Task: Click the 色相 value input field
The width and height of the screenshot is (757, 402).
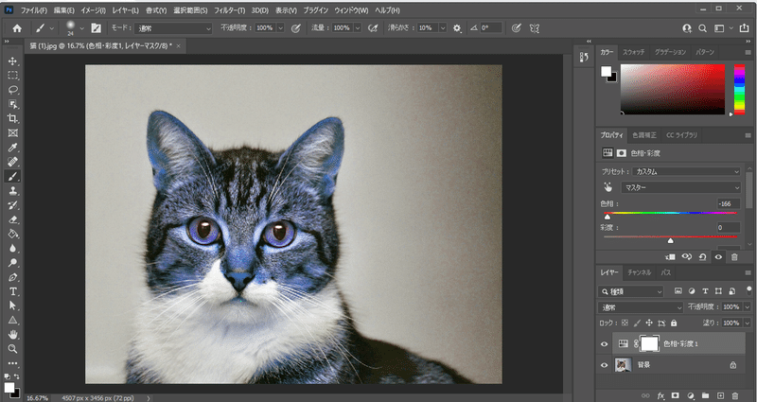Action: click(727, 203)
